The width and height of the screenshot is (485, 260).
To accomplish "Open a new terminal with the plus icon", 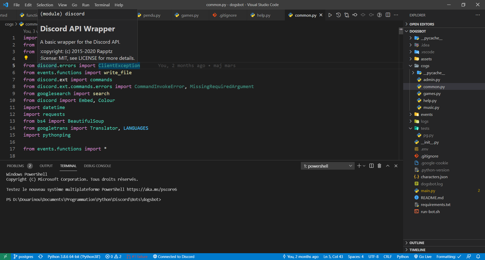I will pos(359,166).
